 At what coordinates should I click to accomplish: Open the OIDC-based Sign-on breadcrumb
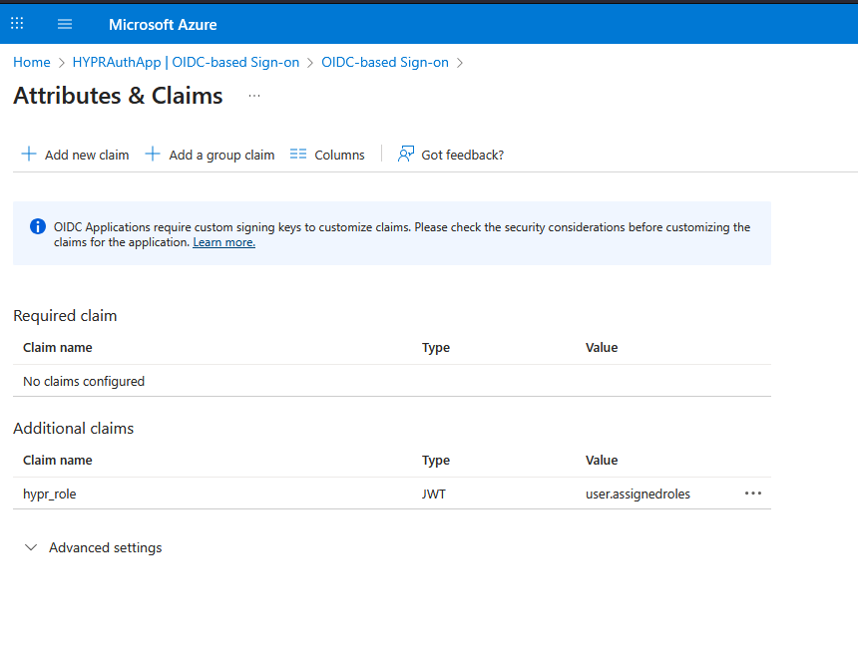coord(385,63)
